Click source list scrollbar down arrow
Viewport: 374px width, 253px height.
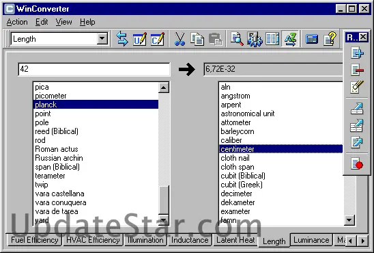click(164, 219)
